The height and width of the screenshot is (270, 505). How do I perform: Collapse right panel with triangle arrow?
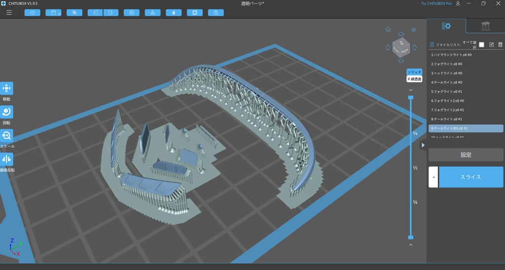pyautogui.click(x=423, y=145)
